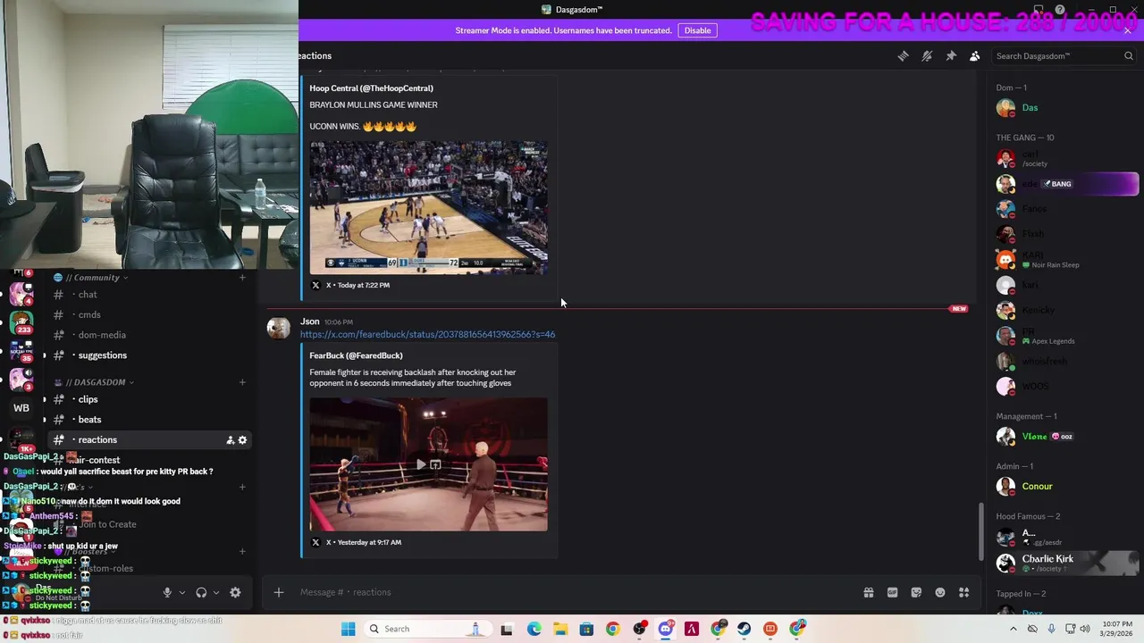
Task: Click the magnifier icon in Discord search box
Action: coord(1129,56)
